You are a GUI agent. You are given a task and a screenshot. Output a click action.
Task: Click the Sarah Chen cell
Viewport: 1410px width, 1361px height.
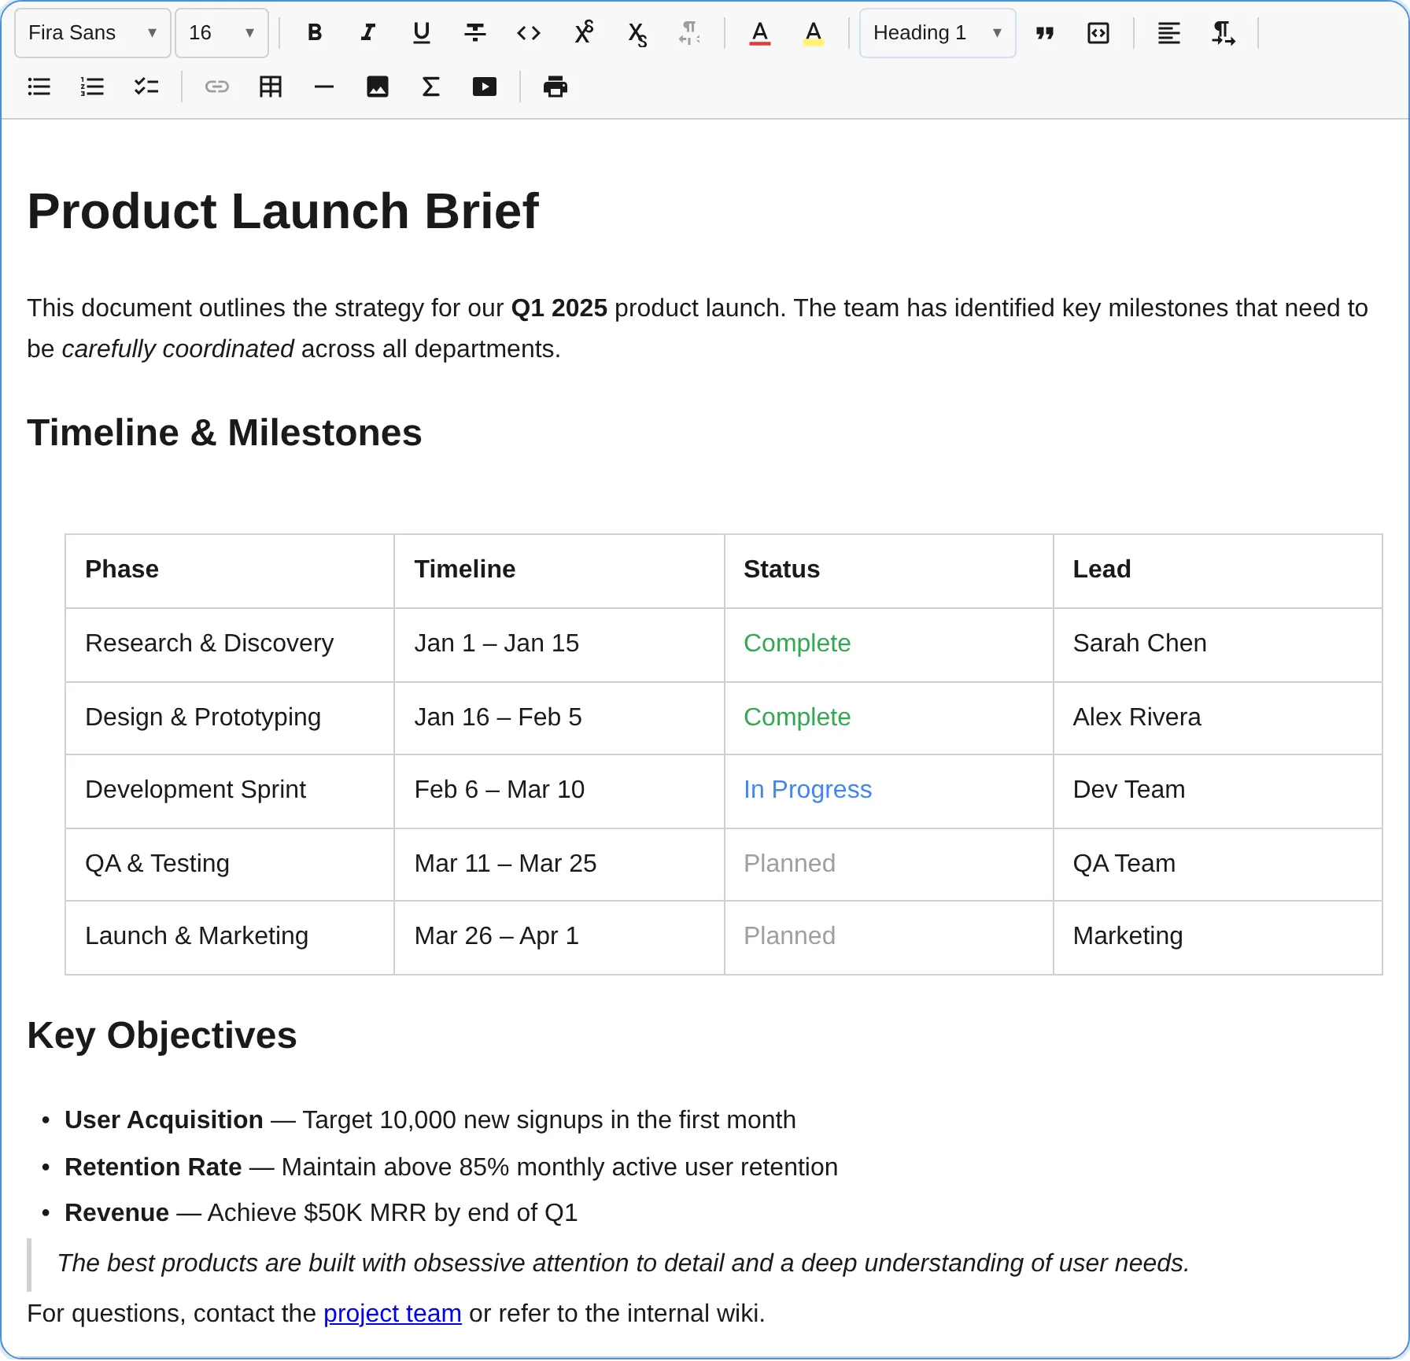click(x=1218, y=644)
